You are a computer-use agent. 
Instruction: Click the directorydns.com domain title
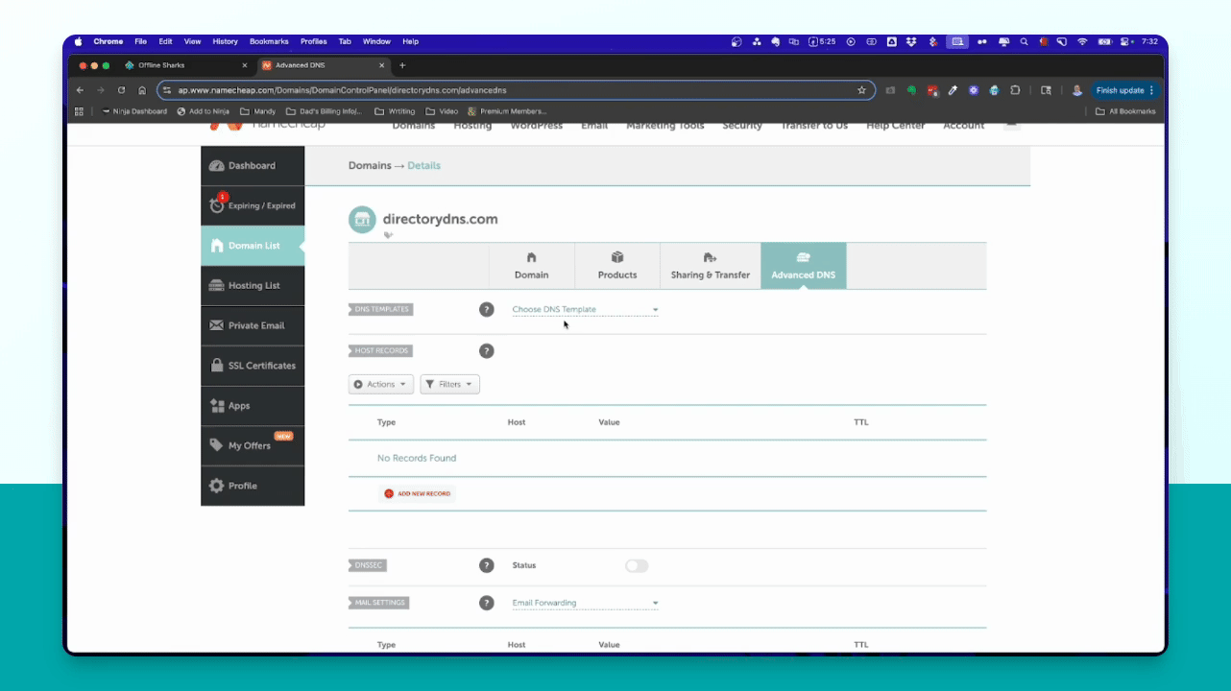pos(441,219)
